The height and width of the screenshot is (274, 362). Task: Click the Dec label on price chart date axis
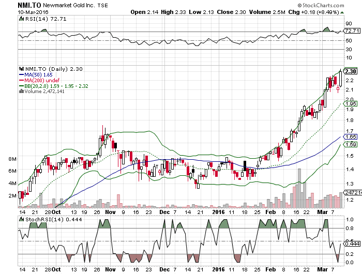coord(164,212)
